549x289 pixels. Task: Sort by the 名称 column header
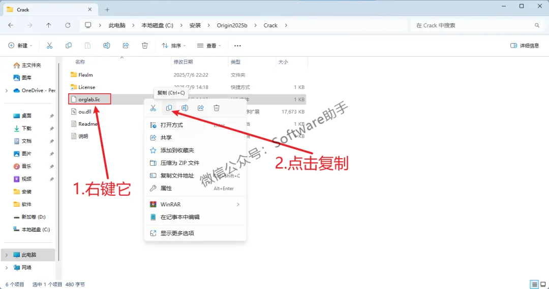pyautogui.click(x=80, y=62)
